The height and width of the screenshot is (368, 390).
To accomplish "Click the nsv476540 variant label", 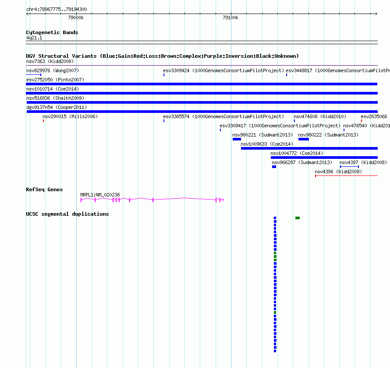I will (x=367, y=126).
